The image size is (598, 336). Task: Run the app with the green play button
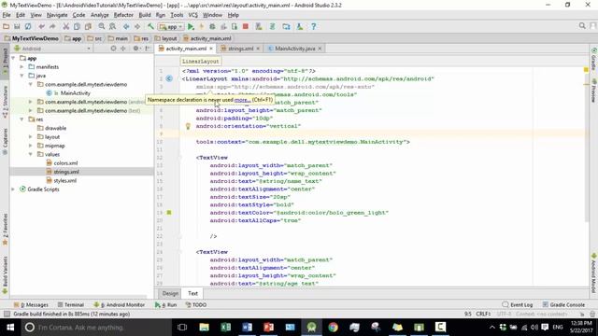click(191, 27)
